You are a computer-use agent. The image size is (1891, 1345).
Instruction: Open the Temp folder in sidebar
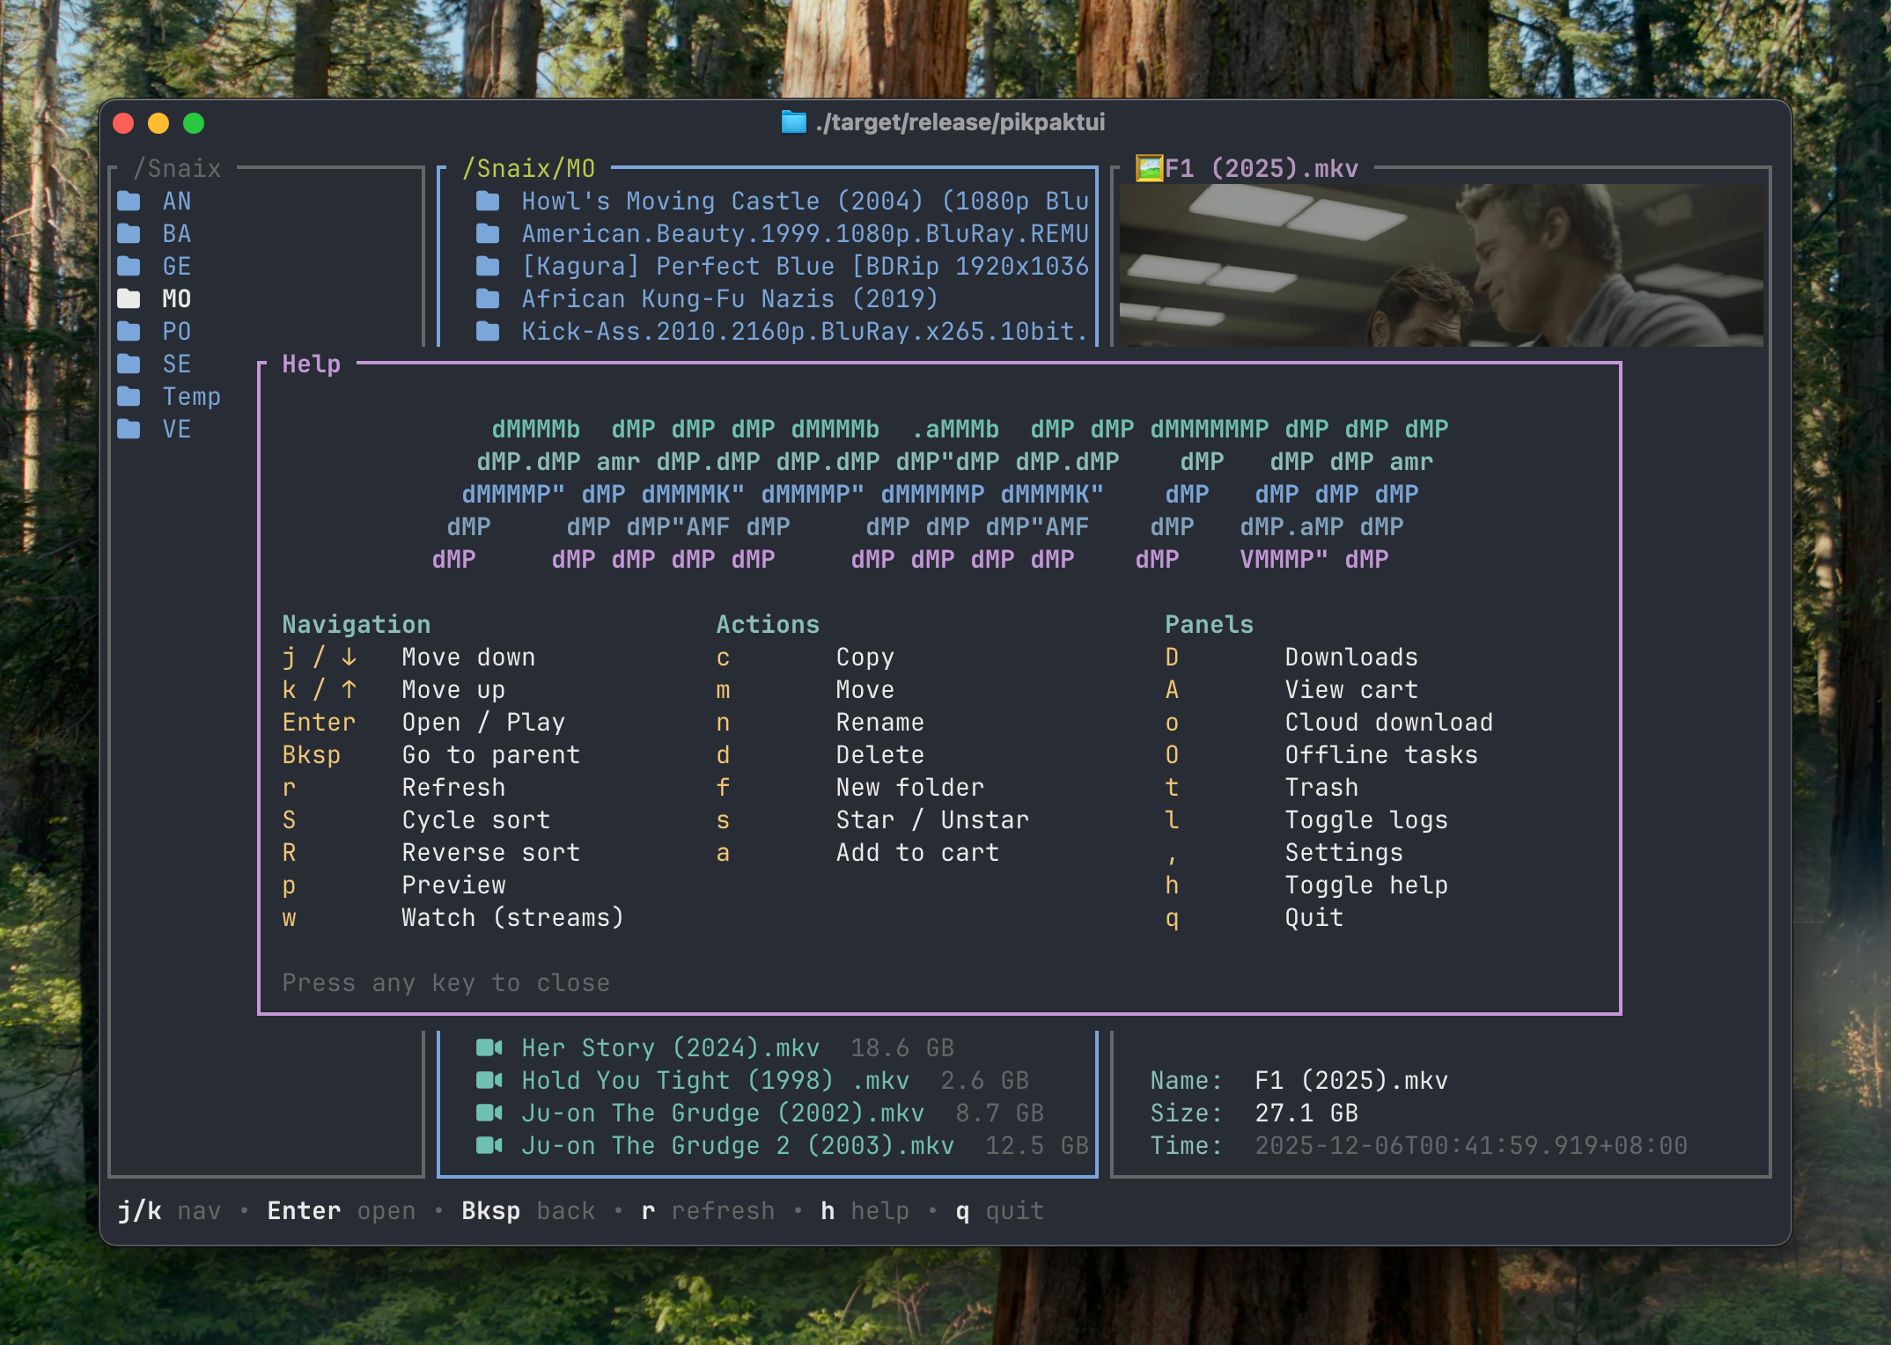191,397
